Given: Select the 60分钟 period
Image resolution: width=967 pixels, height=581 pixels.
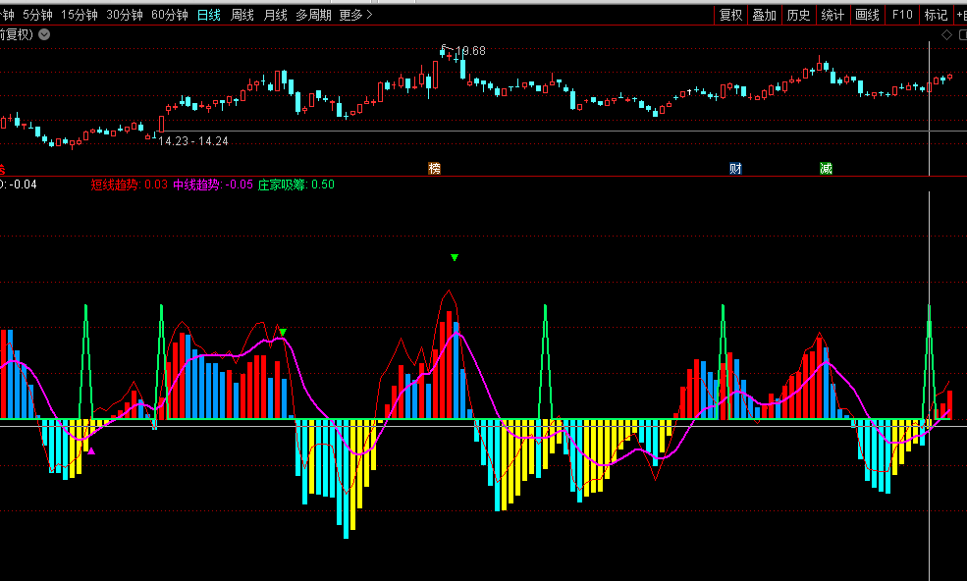Looking at the screenshot, I should tap(170, 15).
